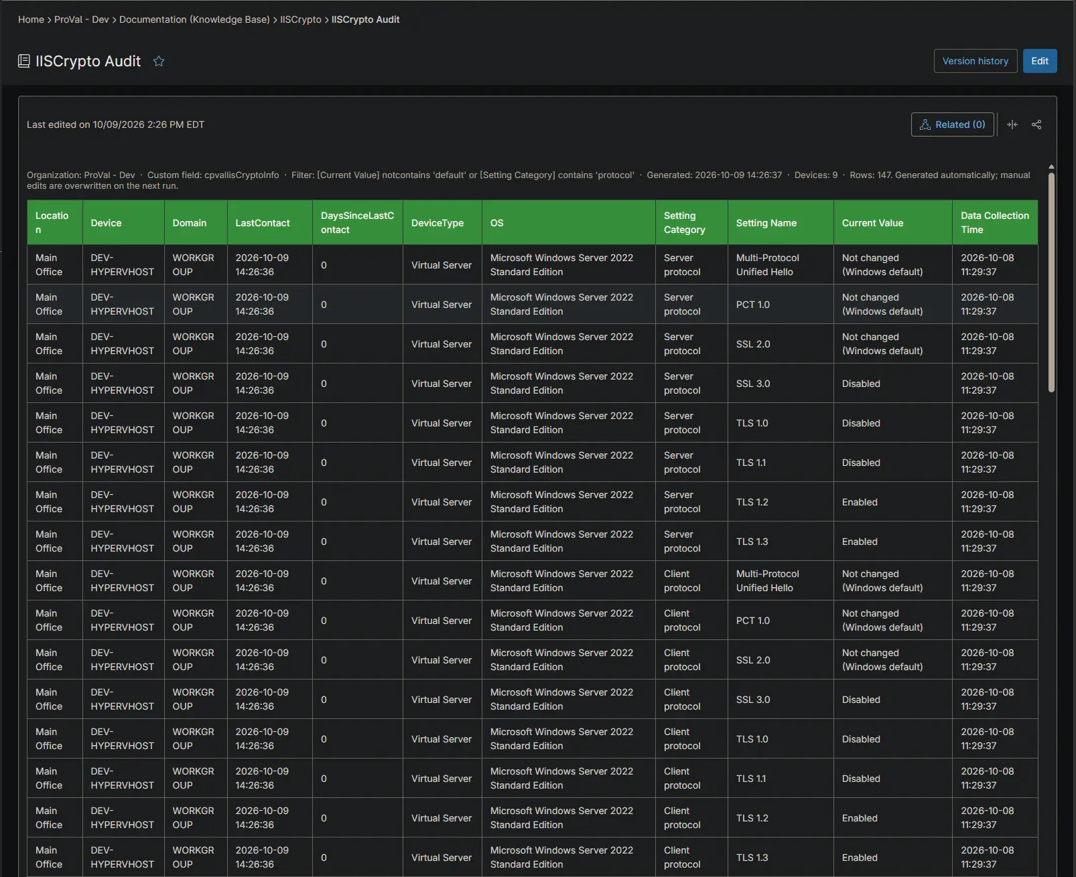The height and width of the screenshot is (877, 1076).
Task: Click the blue Edit button
Action: 1040,61
